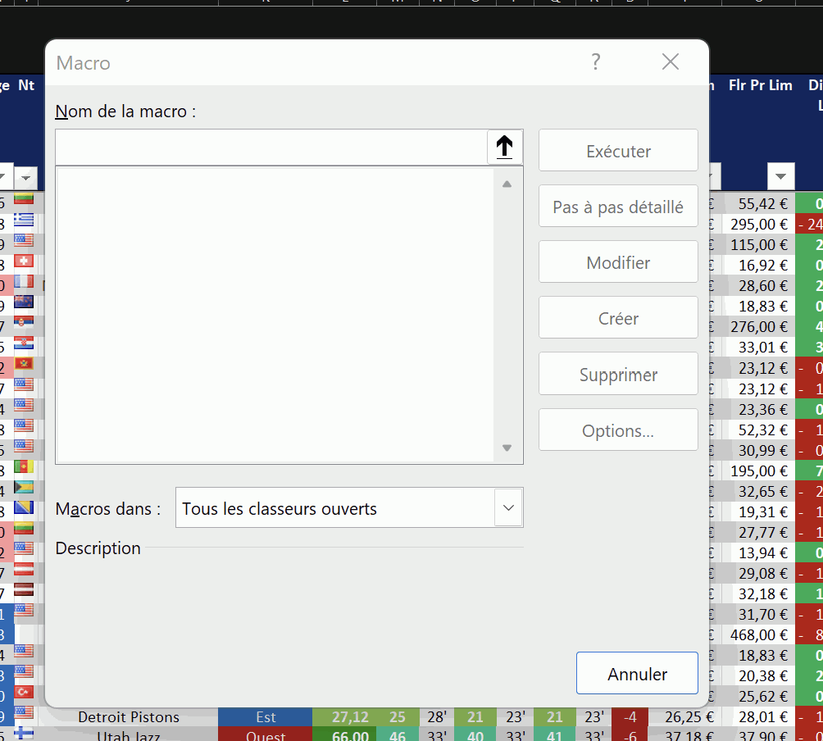Click inside the empty macro list box
Image resolution: width=823 pixels, height=741 pixels.
click(275, 315)
